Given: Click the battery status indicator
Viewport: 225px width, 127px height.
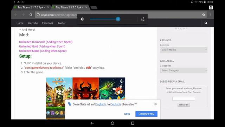Looking at the screenshot, I should tap(205, 2).
